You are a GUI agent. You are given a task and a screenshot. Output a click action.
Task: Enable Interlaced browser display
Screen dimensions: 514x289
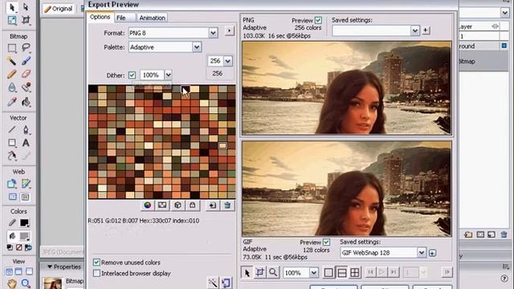pyautogui.click(x=96, y=273)
